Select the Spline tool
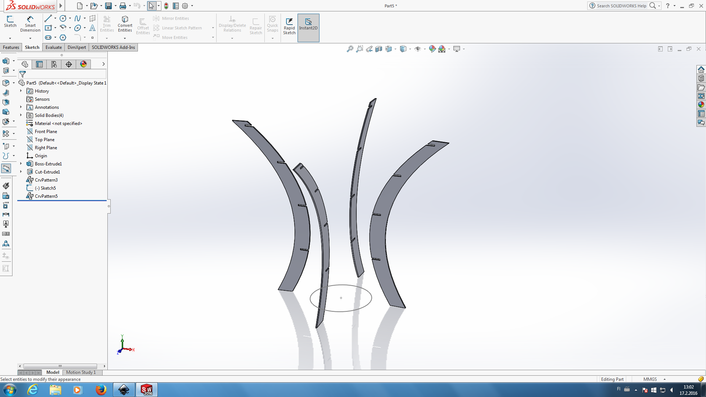 pyautogui.click(x=78, y=18)
